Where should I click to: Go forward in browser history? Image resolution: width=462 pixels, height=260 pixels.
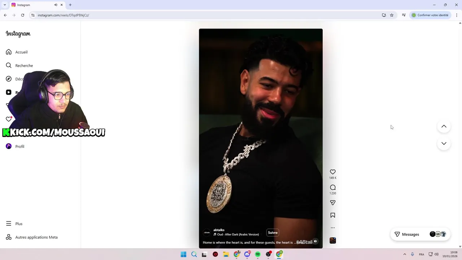[x=14, y=15]
